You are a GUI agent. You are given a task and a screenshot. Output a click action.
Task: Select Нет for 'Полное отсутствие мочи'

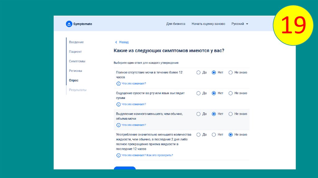pos(214,73)
